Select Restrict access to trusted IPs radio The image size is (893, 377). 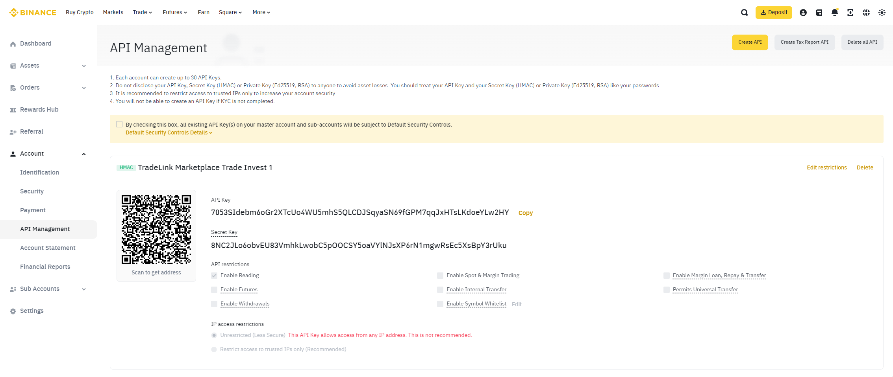pos(214,349)
